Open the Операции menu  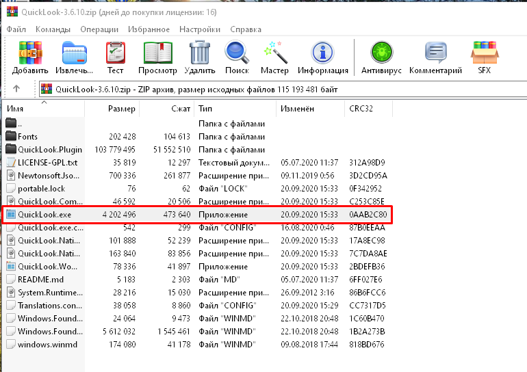pos(99,29)
